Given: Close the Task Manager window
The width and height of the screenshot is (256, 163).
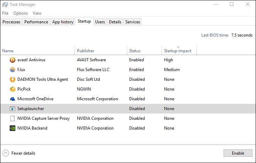Looking at the screenshot, I should coord(248,5).
